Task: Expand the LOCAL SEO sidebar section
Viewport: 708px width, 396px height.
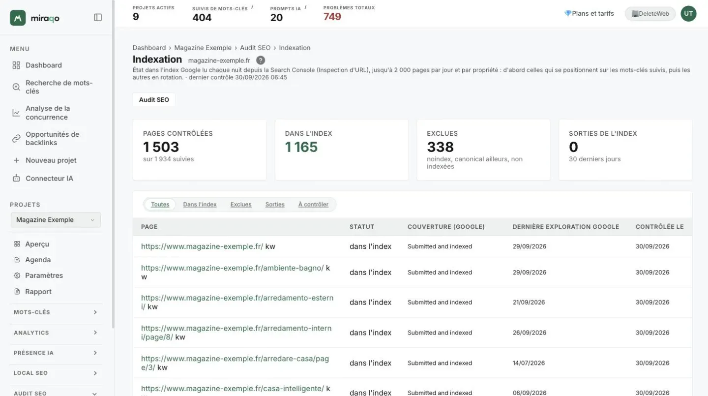Action: coord(56,373)
